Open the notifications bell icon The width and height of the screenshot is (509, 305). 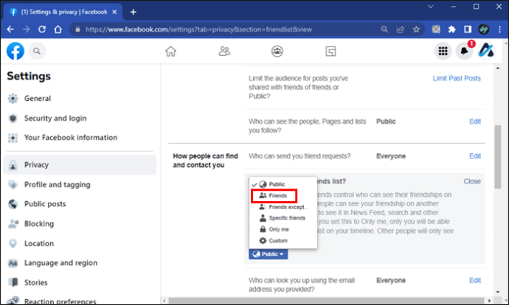pos(465,51)
